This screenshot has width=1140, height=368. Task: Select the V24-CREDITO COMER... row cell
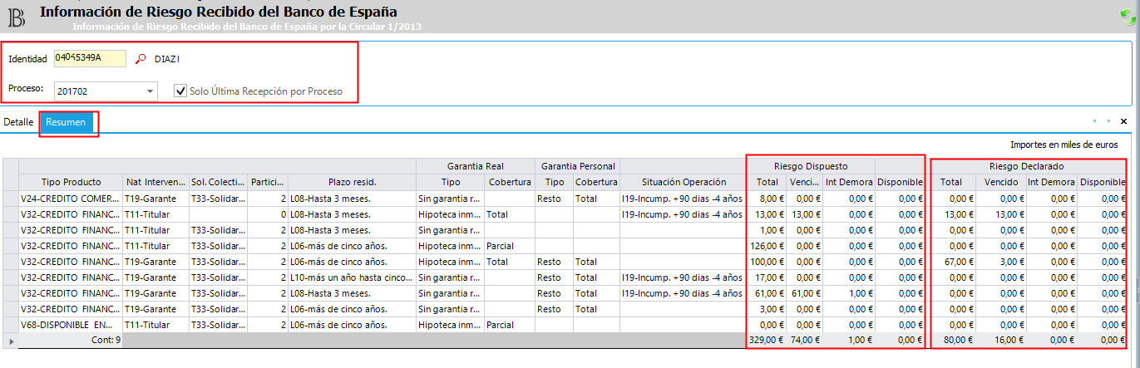(72, 199)
